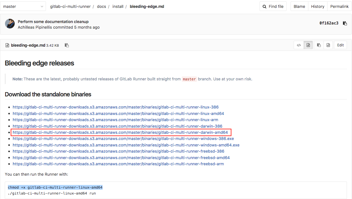
Task: Click the highlighted chmod +x command line
Action: 55,187
